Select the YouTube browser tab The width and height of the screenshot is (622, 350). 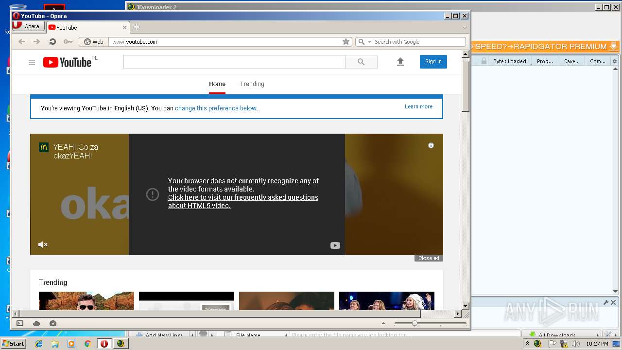(x=87, y=27)
